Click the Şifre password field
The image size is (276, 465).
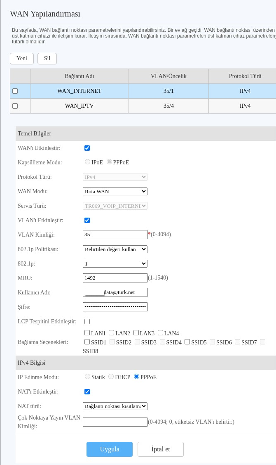pos(115,307)
